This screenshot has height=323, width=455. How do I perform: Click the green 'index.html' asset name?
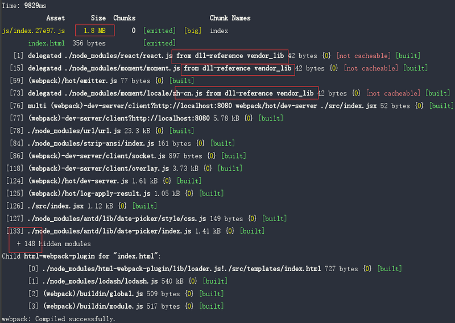tap(47, 43)
